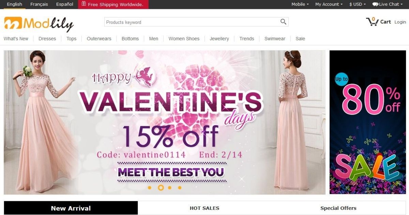The width and height of the screenshot is (409, 215).
Task: Open the Valentine's Days 15% off banner
Action: [x=165, y=123]
